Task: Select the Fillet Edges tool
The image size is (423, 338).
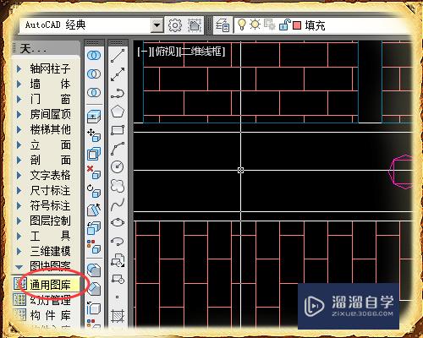Action: coord(94,270)
